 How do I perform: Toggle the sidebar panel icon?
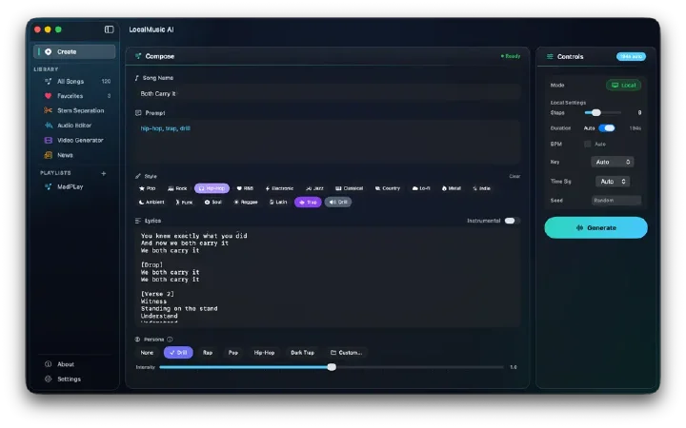click(x=109, y=29)
